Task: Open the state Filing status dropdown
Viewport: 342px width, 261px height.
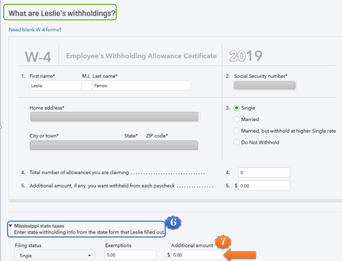Action: (55, 255)
